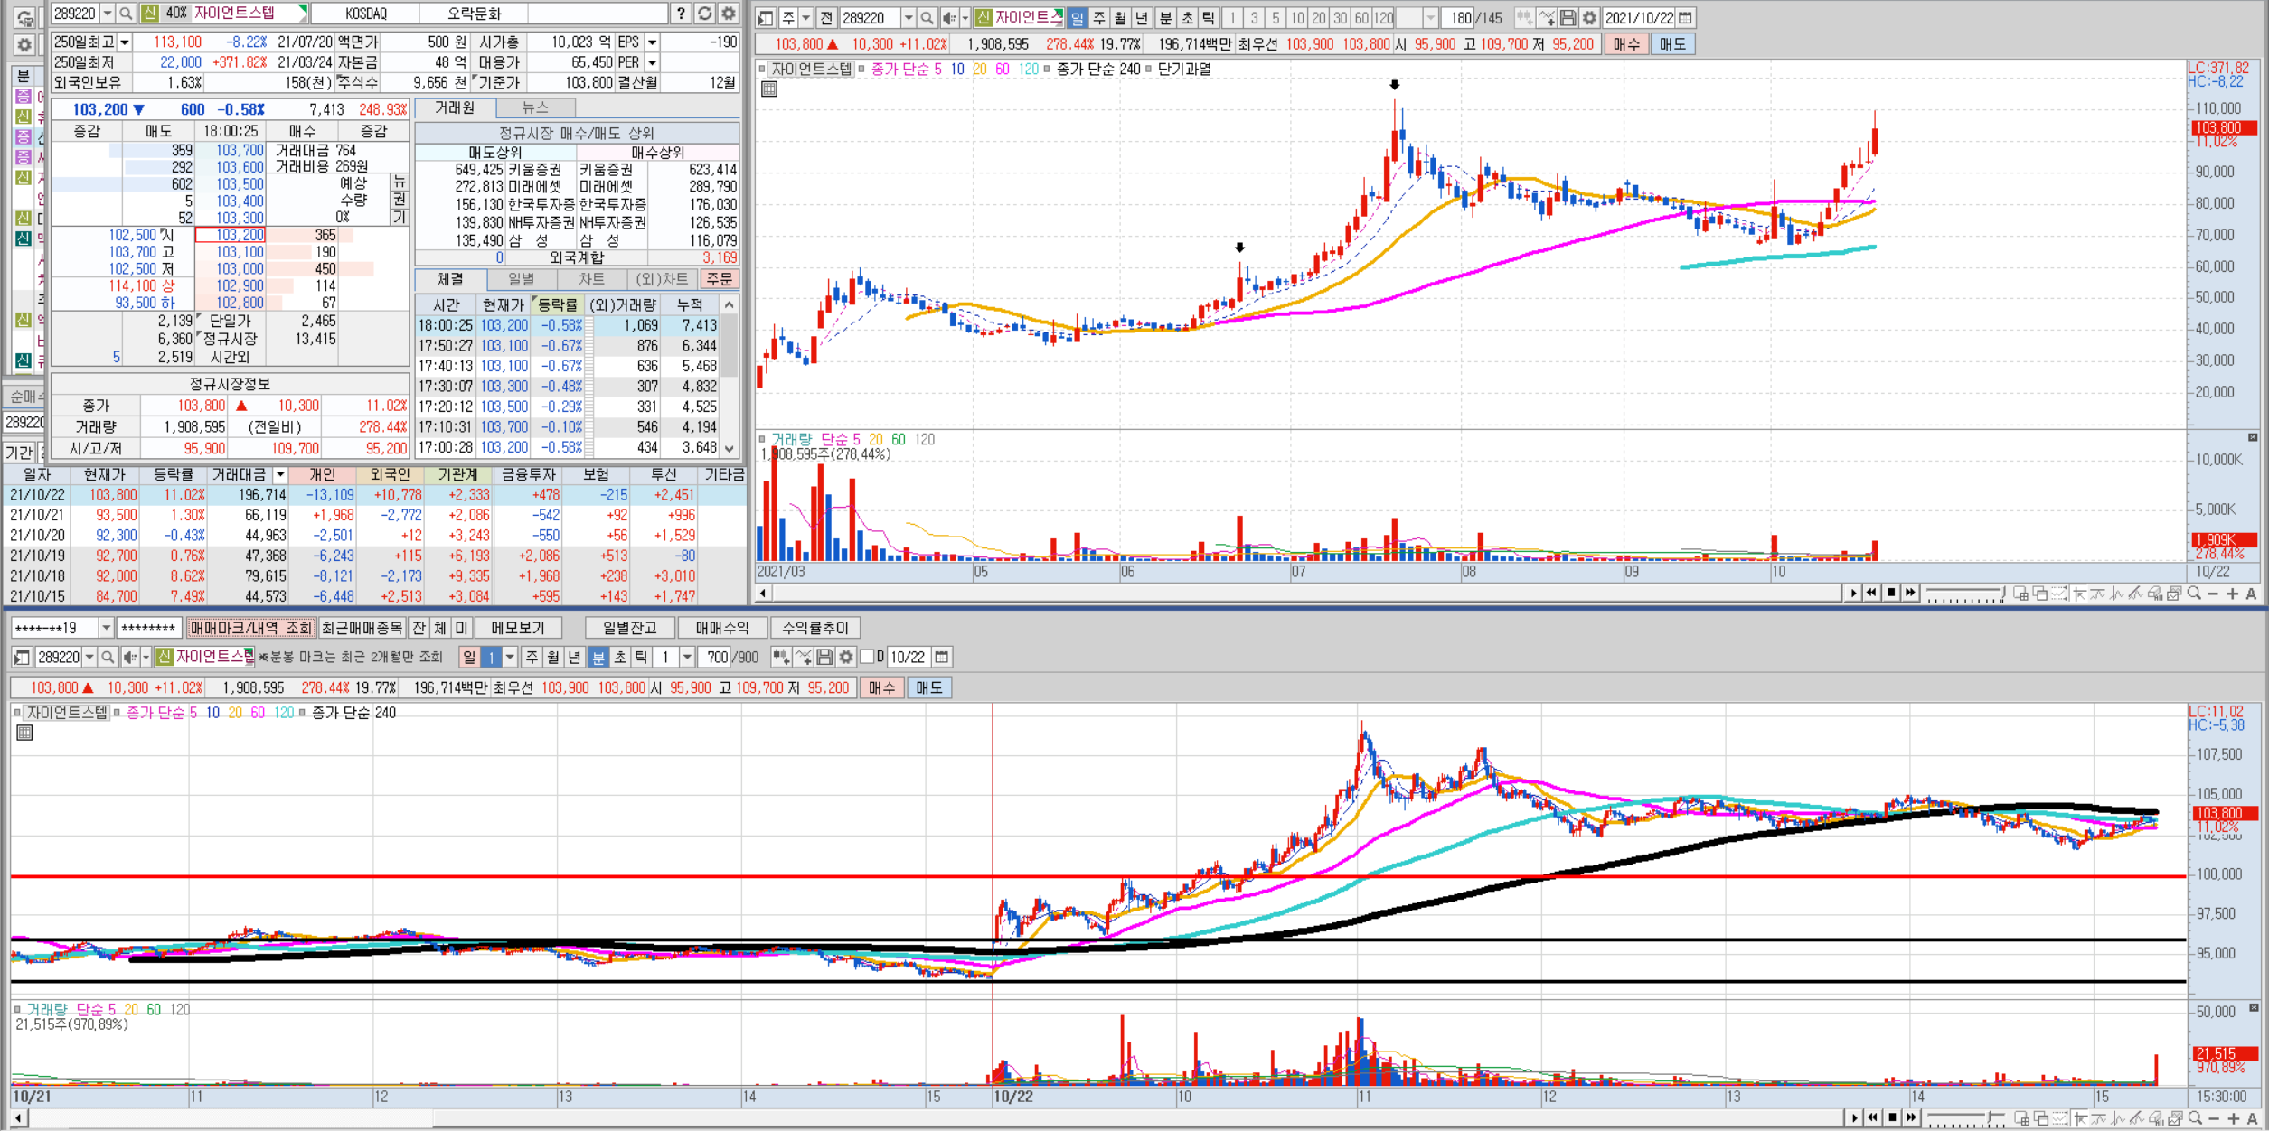Screen dimensions: 2269x1131
Task: Play forward on the upper chart playback bar
Action: pyautogui.click(x=1854, y=594)
